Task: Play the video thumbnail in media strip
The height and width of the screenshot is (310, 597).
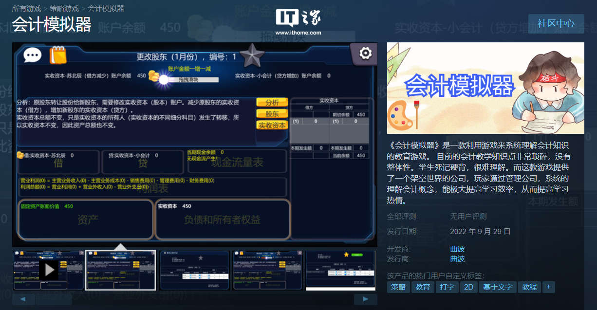Action: [x=49, y=270]
